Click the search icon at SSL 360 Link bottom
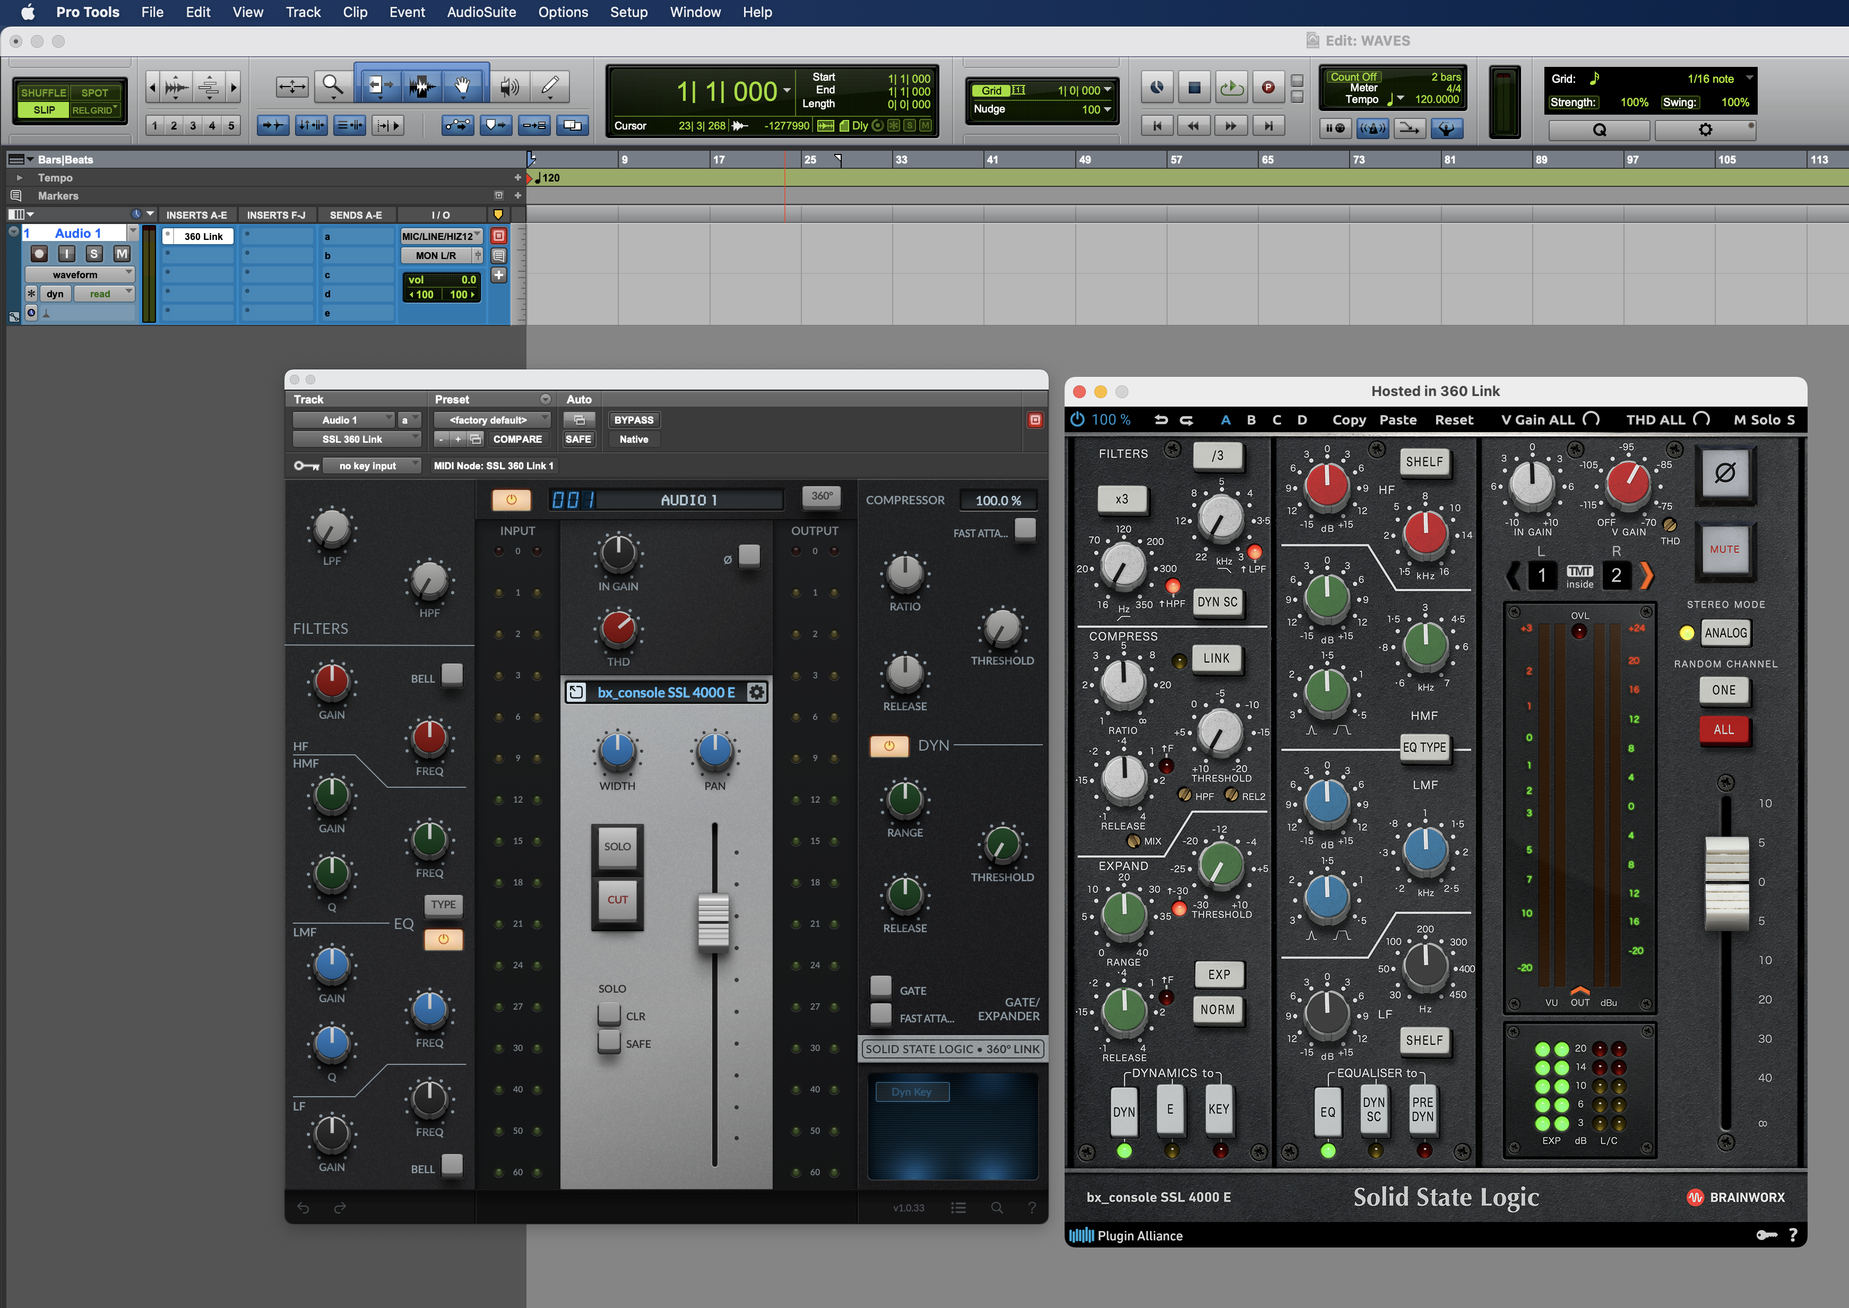 click(997, 1207)
